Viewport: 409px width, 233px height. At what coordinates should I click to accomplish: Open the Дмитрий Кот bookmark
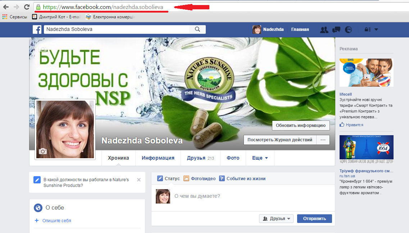56,17
